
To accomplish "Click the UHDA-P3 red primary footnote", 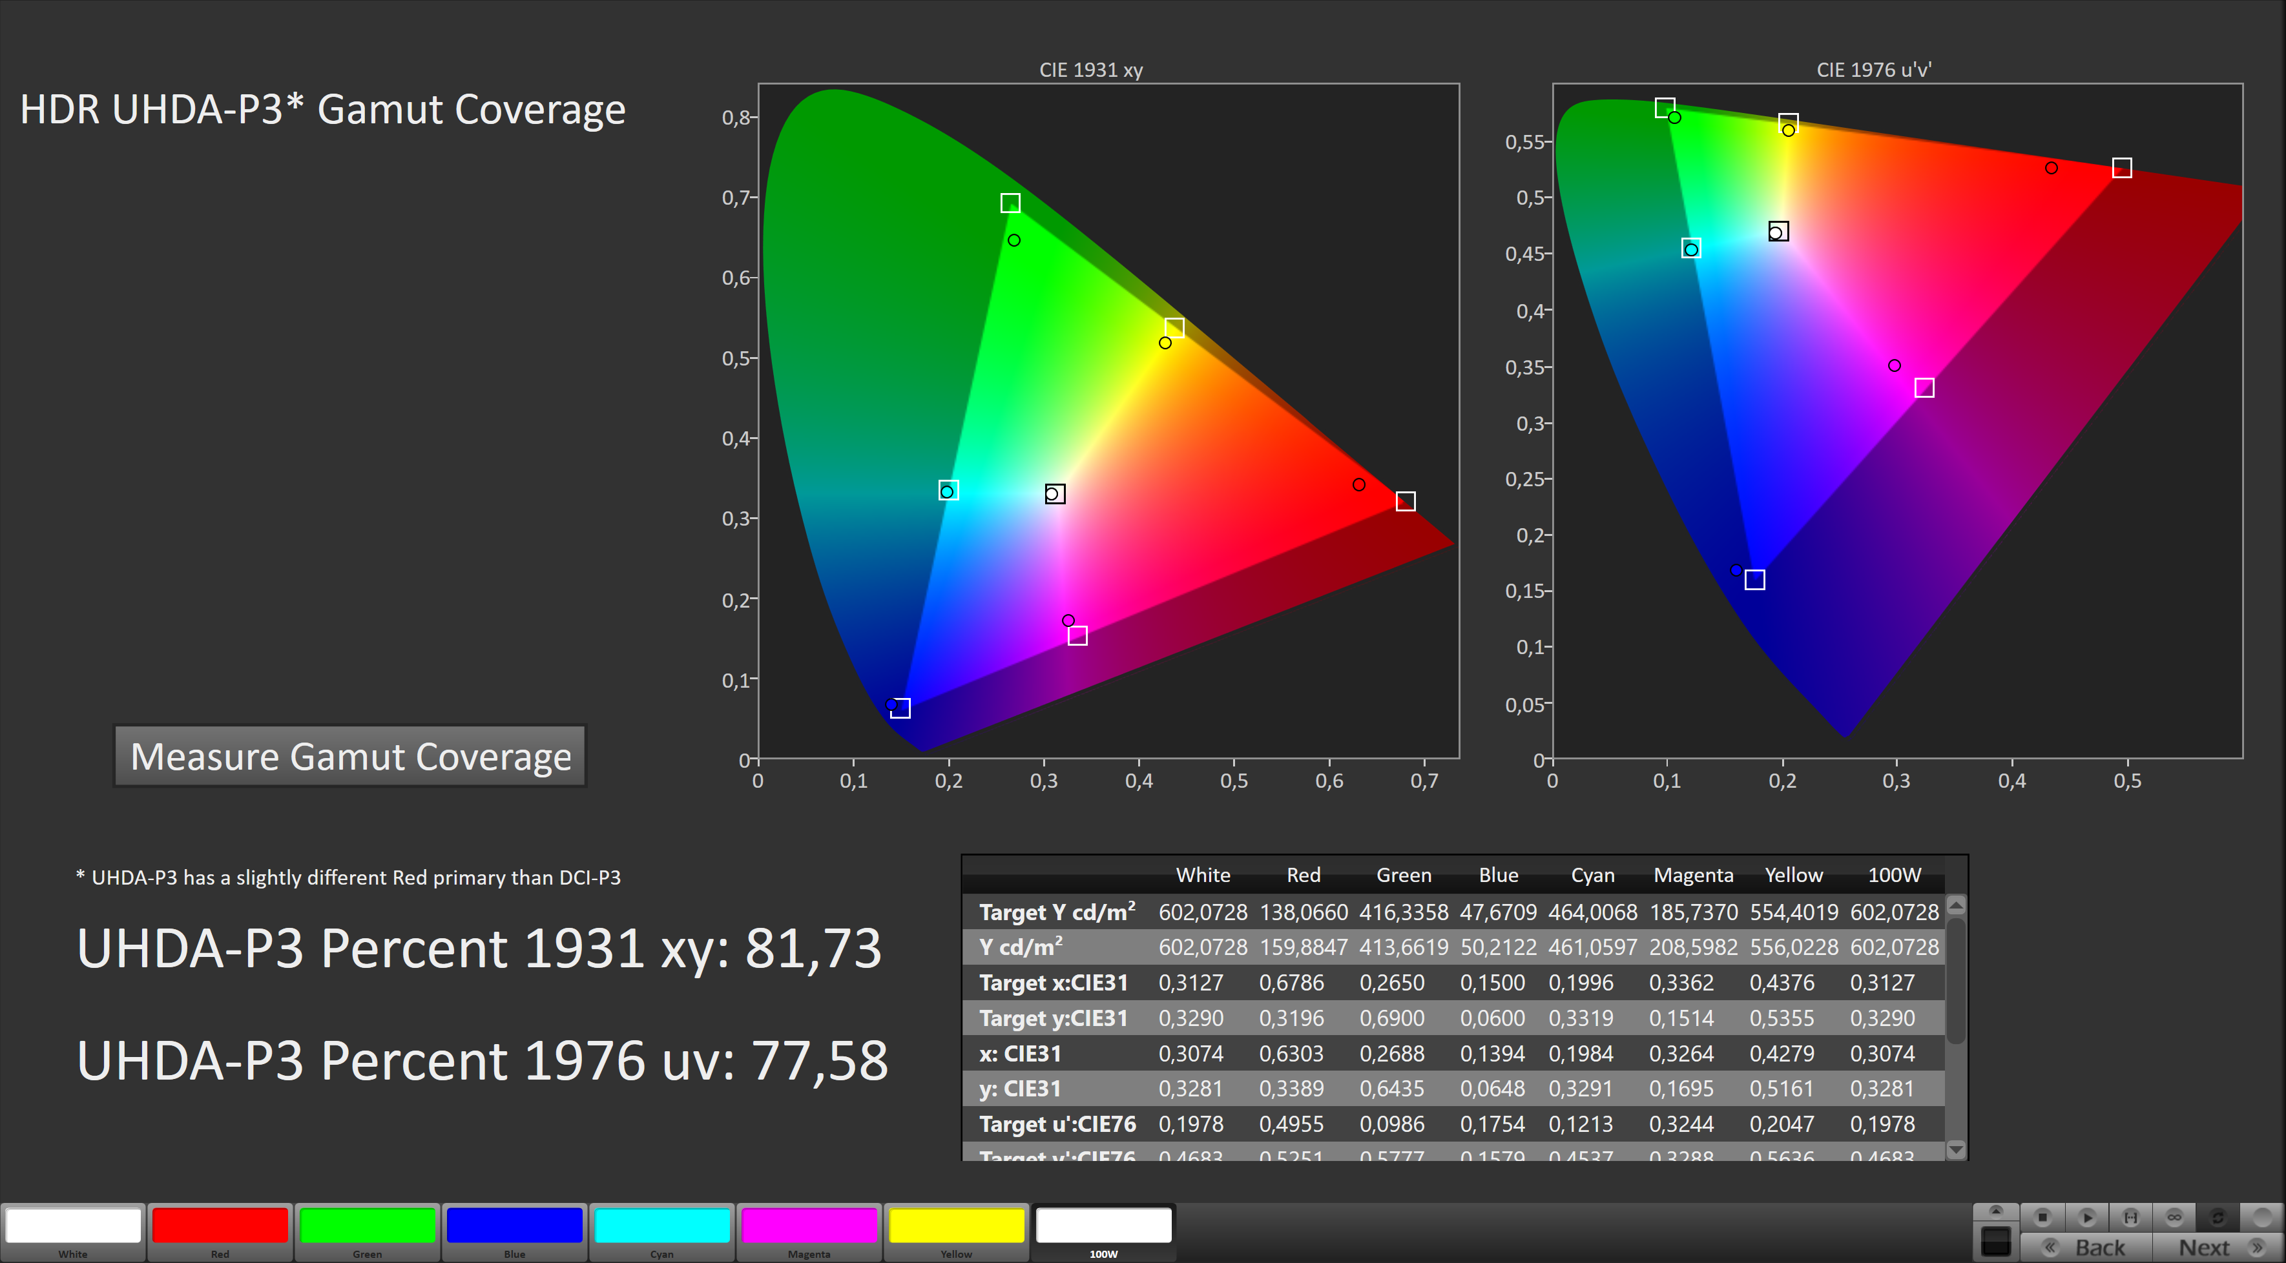I will tap(348, 878).
